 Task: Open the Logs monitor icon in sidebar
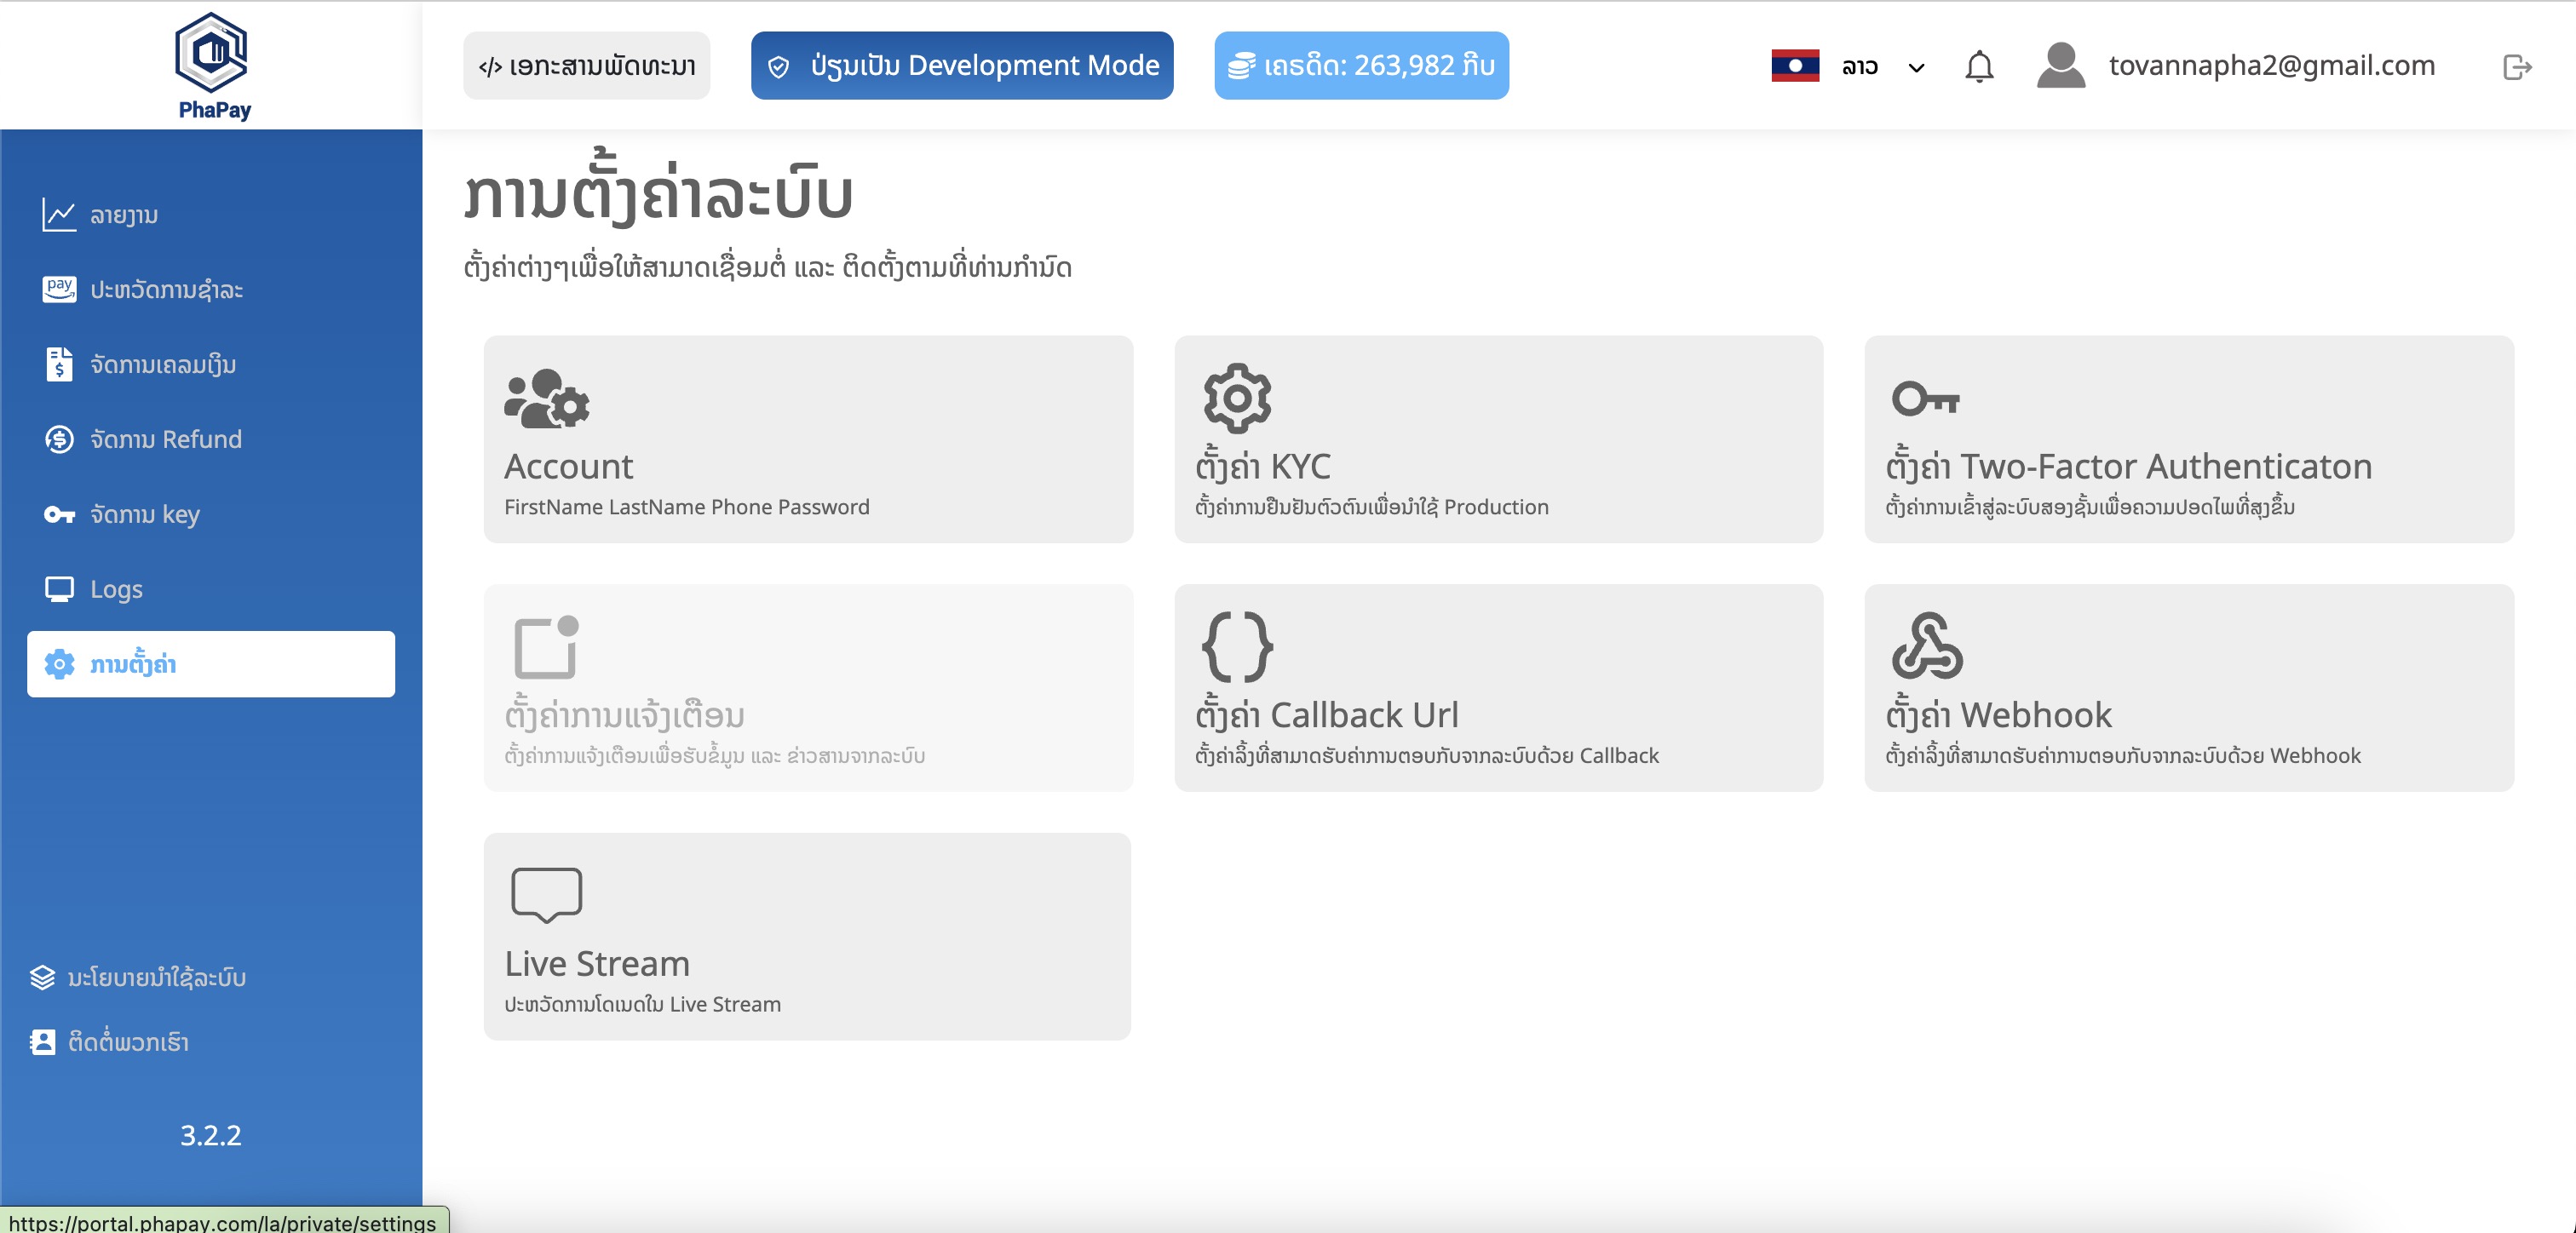tap(61, 589)
